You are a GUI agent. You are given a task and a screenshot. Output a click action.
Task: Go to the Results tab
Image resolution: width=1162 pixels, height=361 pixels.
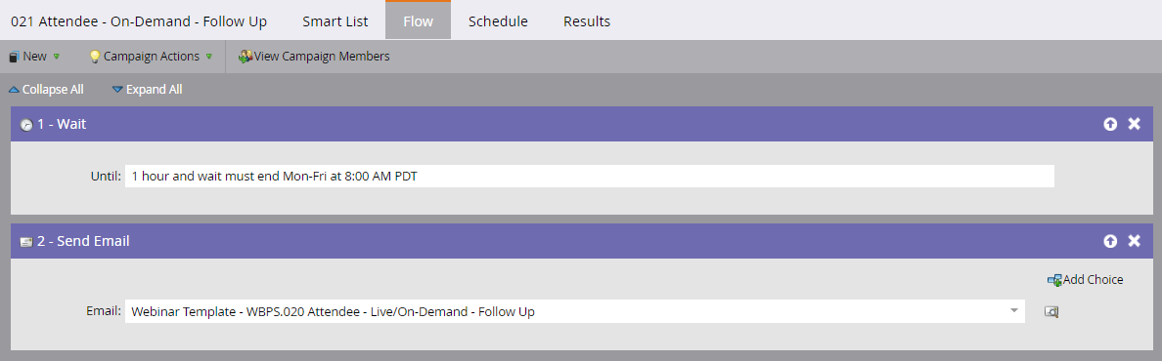587,21
